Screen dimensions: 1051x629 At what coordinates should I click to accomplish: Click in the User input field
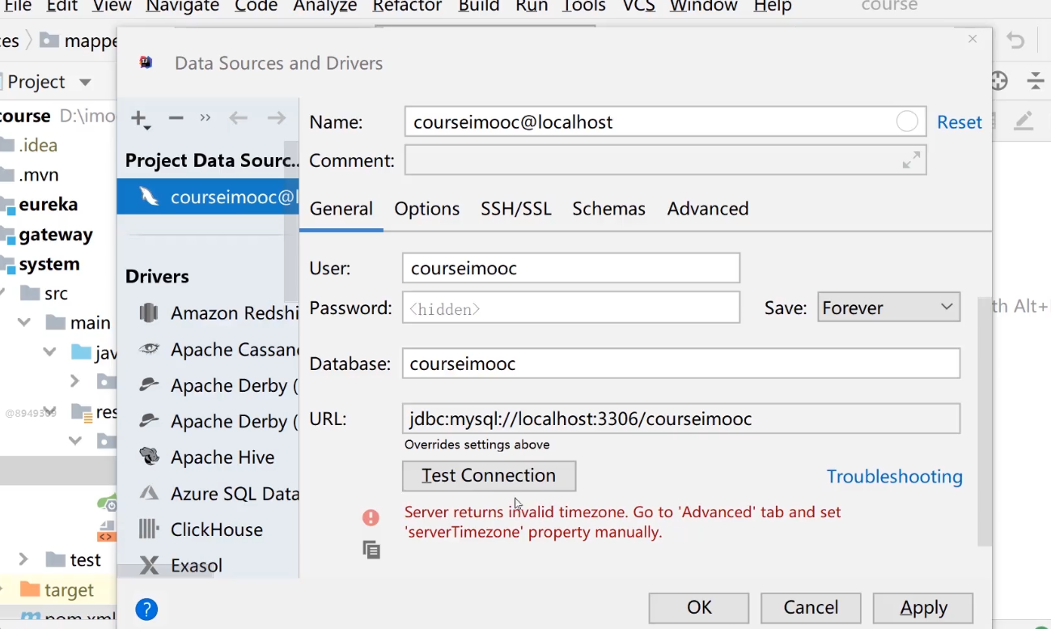(x=570, y=268)
